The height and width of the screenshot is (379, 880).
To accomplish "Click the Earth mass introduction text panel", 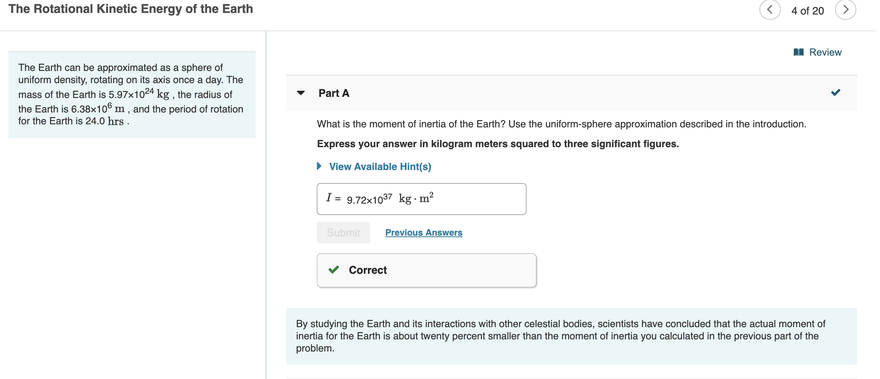I will pos(132,95).
